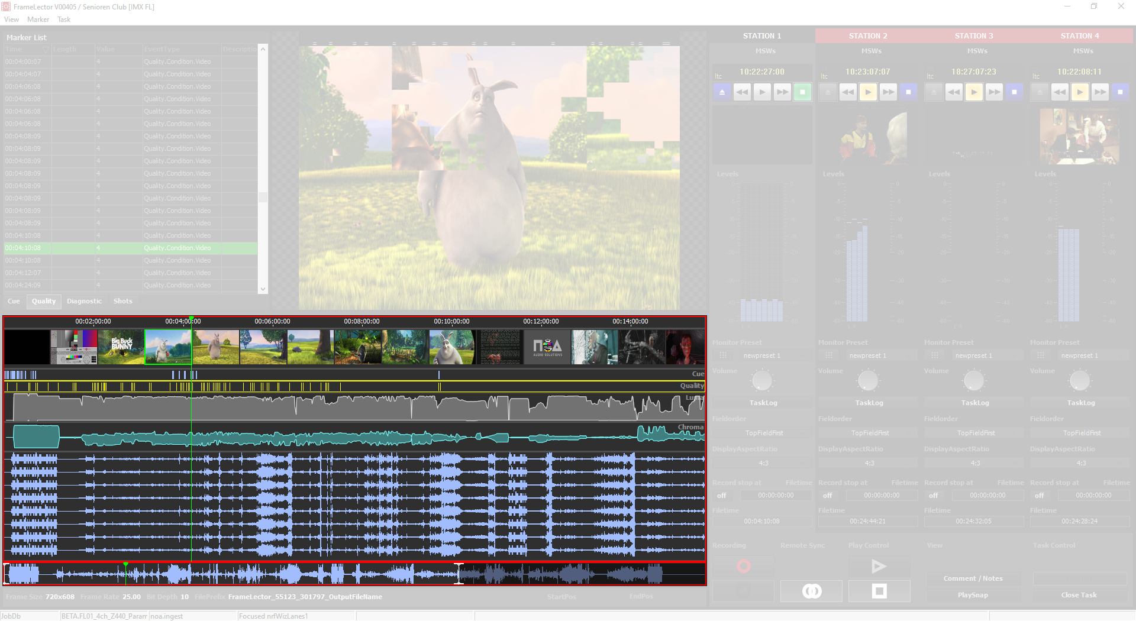The image size is (1136, 621).
Task: Switch to the Cue tab
Action: [x=14, y=302]
